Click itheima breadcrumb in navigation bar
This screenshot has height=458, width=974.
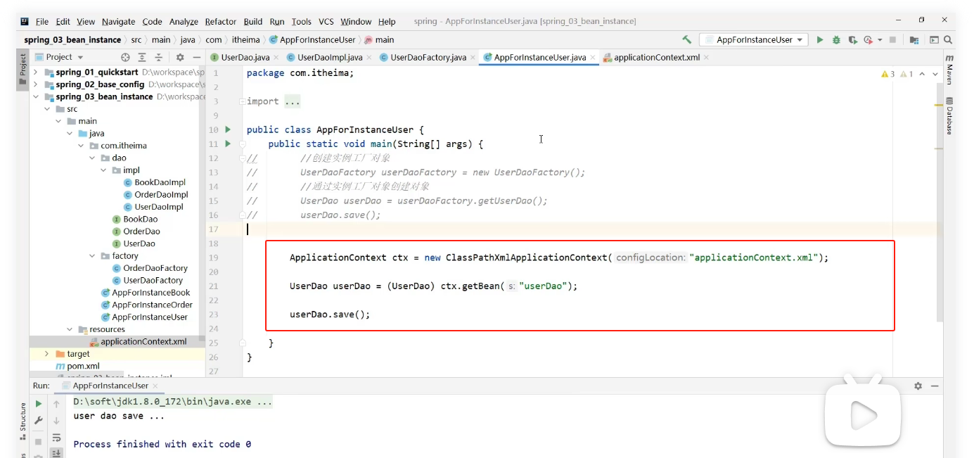(246, 40)
